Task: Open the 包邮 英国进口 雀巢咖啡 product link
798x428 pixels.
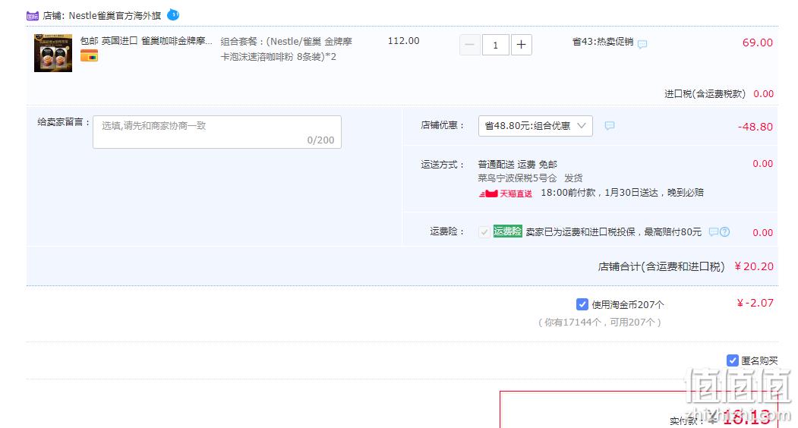Action: pos(146,41)
